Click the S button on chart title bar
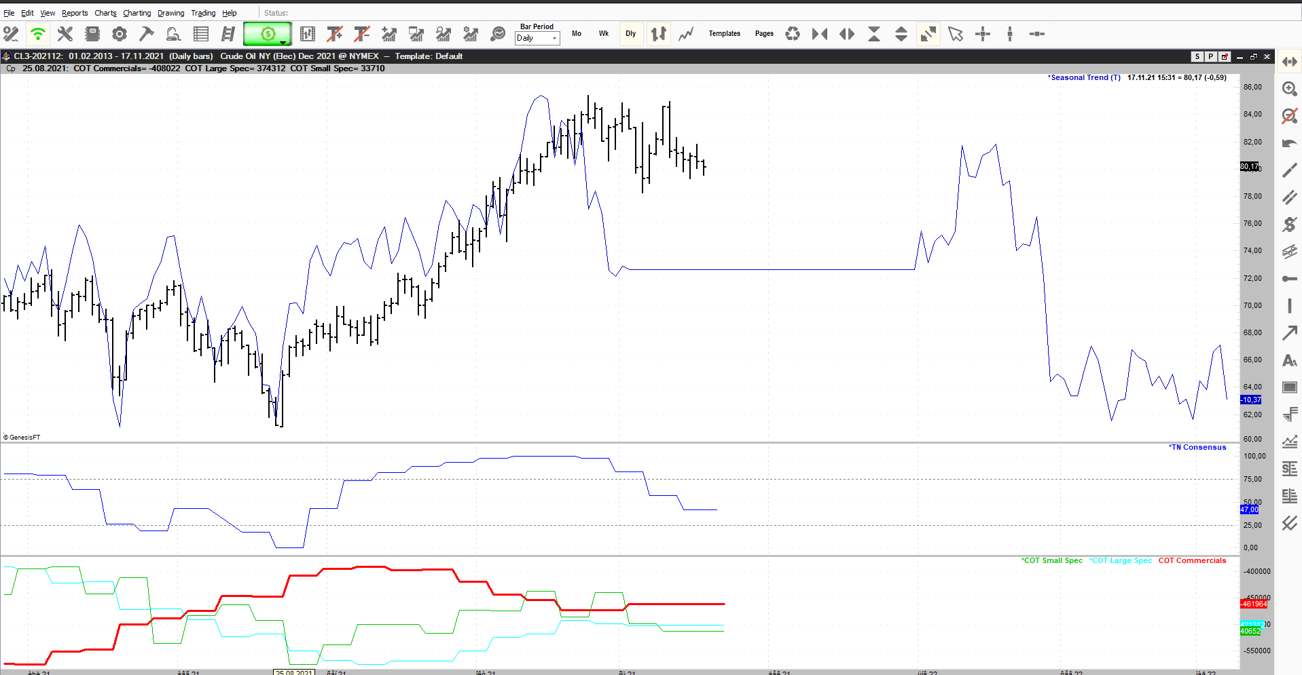1302x675 pixels. coord(1197,57)
